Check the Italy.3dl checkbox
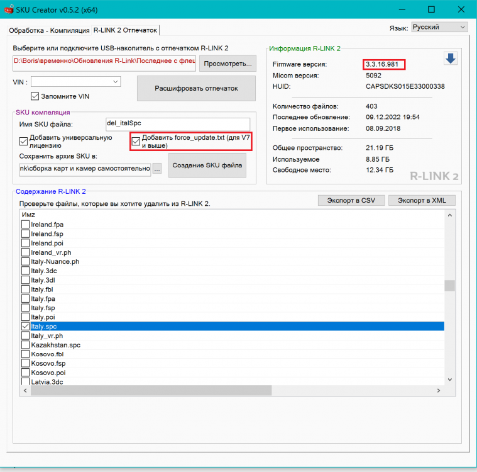Viewport: 477px width, 472px height. [x=25, y=280]
